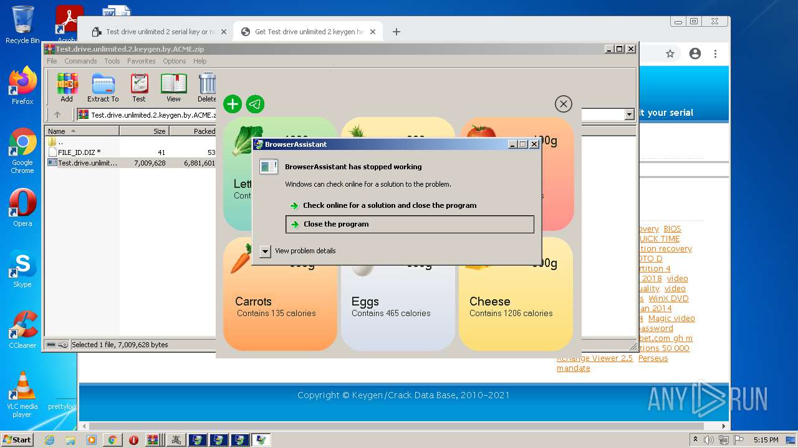798x448 pixels.
Task: Open WinRAR Options menu
Action: click(x=175, y=61)
